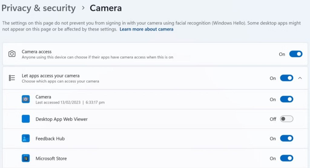Viewport: 310px width, 168px height.
Task: Click the camera outline icon beside Camera access
Action: tap(12, 54)
